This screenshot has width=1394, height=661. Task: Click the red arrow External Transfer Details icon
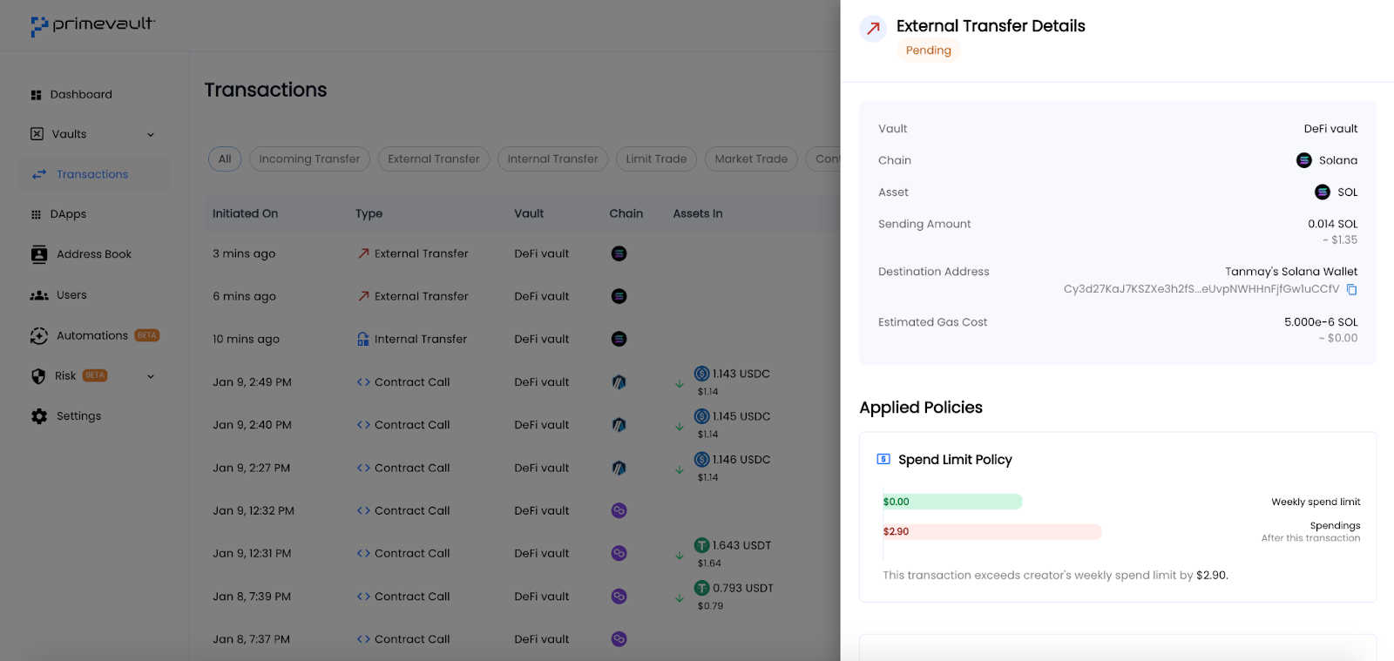click(873, 29)
